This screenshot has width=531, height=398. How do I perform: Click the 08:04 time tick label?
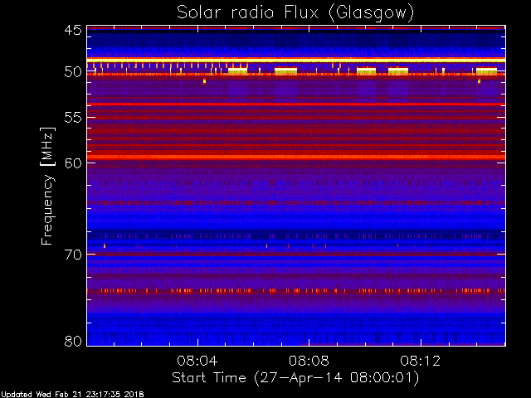(x=197, y=361)
